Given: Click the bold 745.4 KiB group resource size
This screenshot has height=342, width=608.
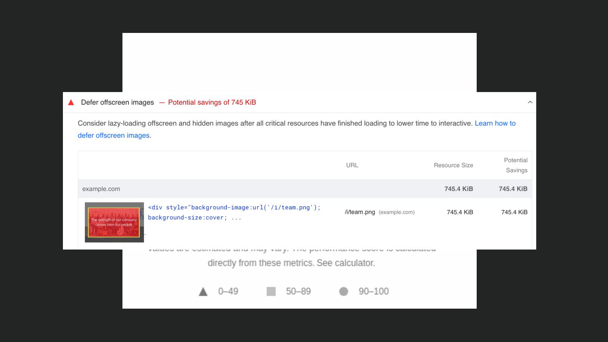Looking at the screenshot, I should pos(459,189).
